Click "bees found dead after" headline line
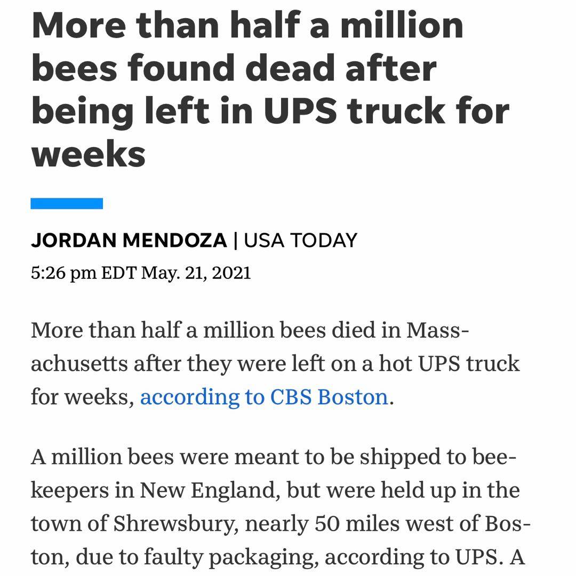This screenshot has width=576, height=576. 234,68
